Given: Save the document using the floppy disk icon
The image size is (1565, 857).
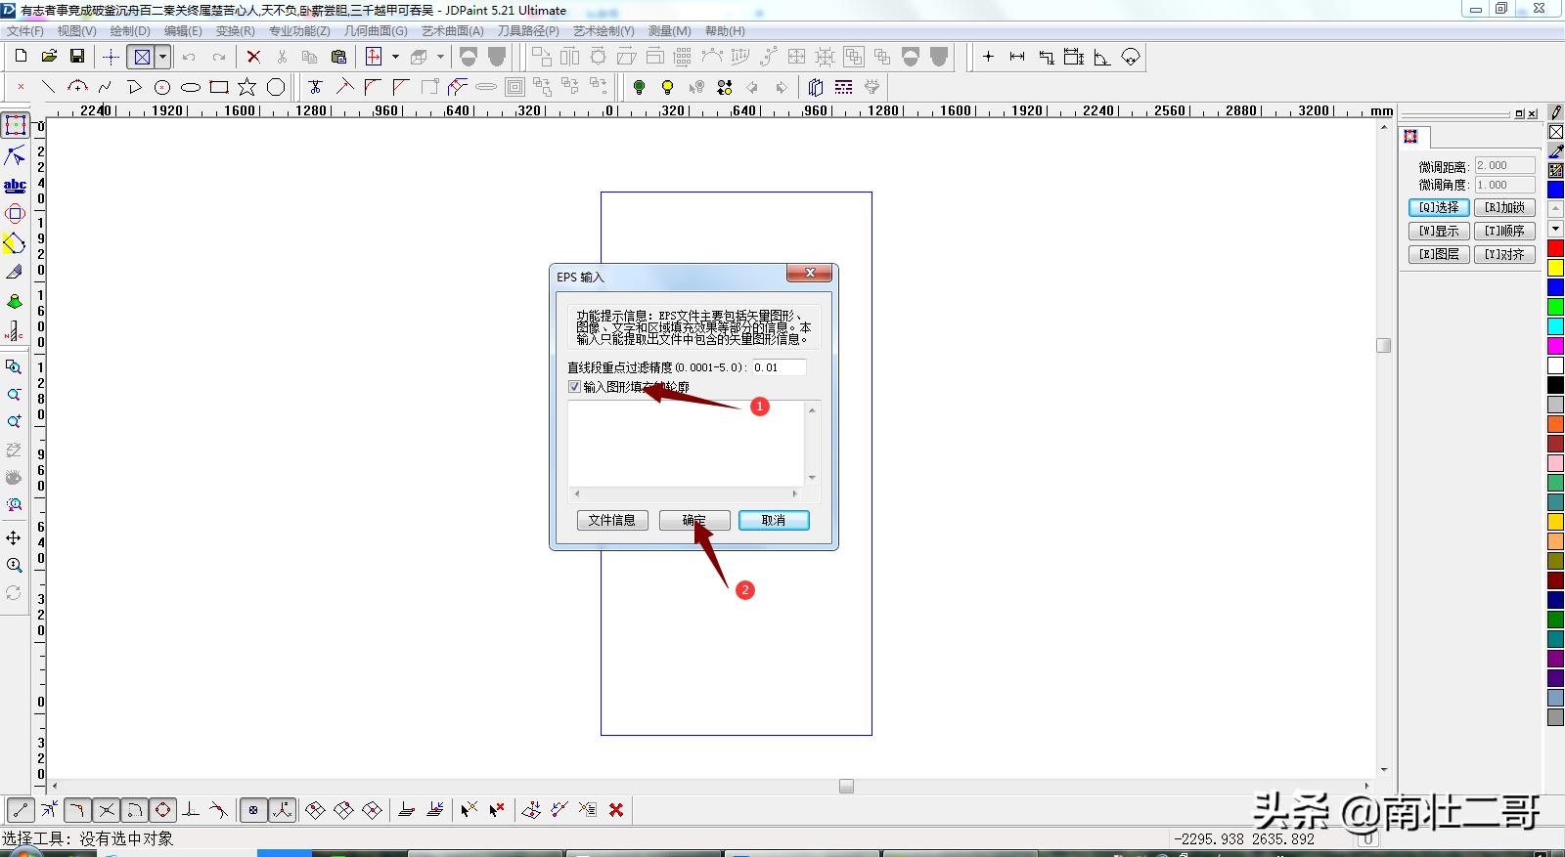Looking at the screenshot, I should click(x=77, y=57).
